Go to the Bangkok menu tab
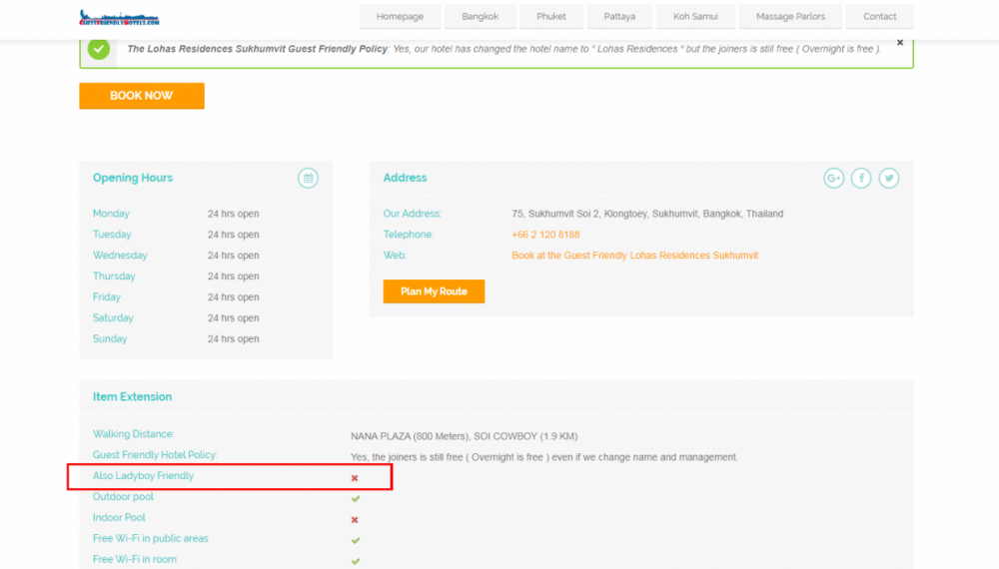Image resolution: width=999 pixels, height=569 pixels. (481, 17)
